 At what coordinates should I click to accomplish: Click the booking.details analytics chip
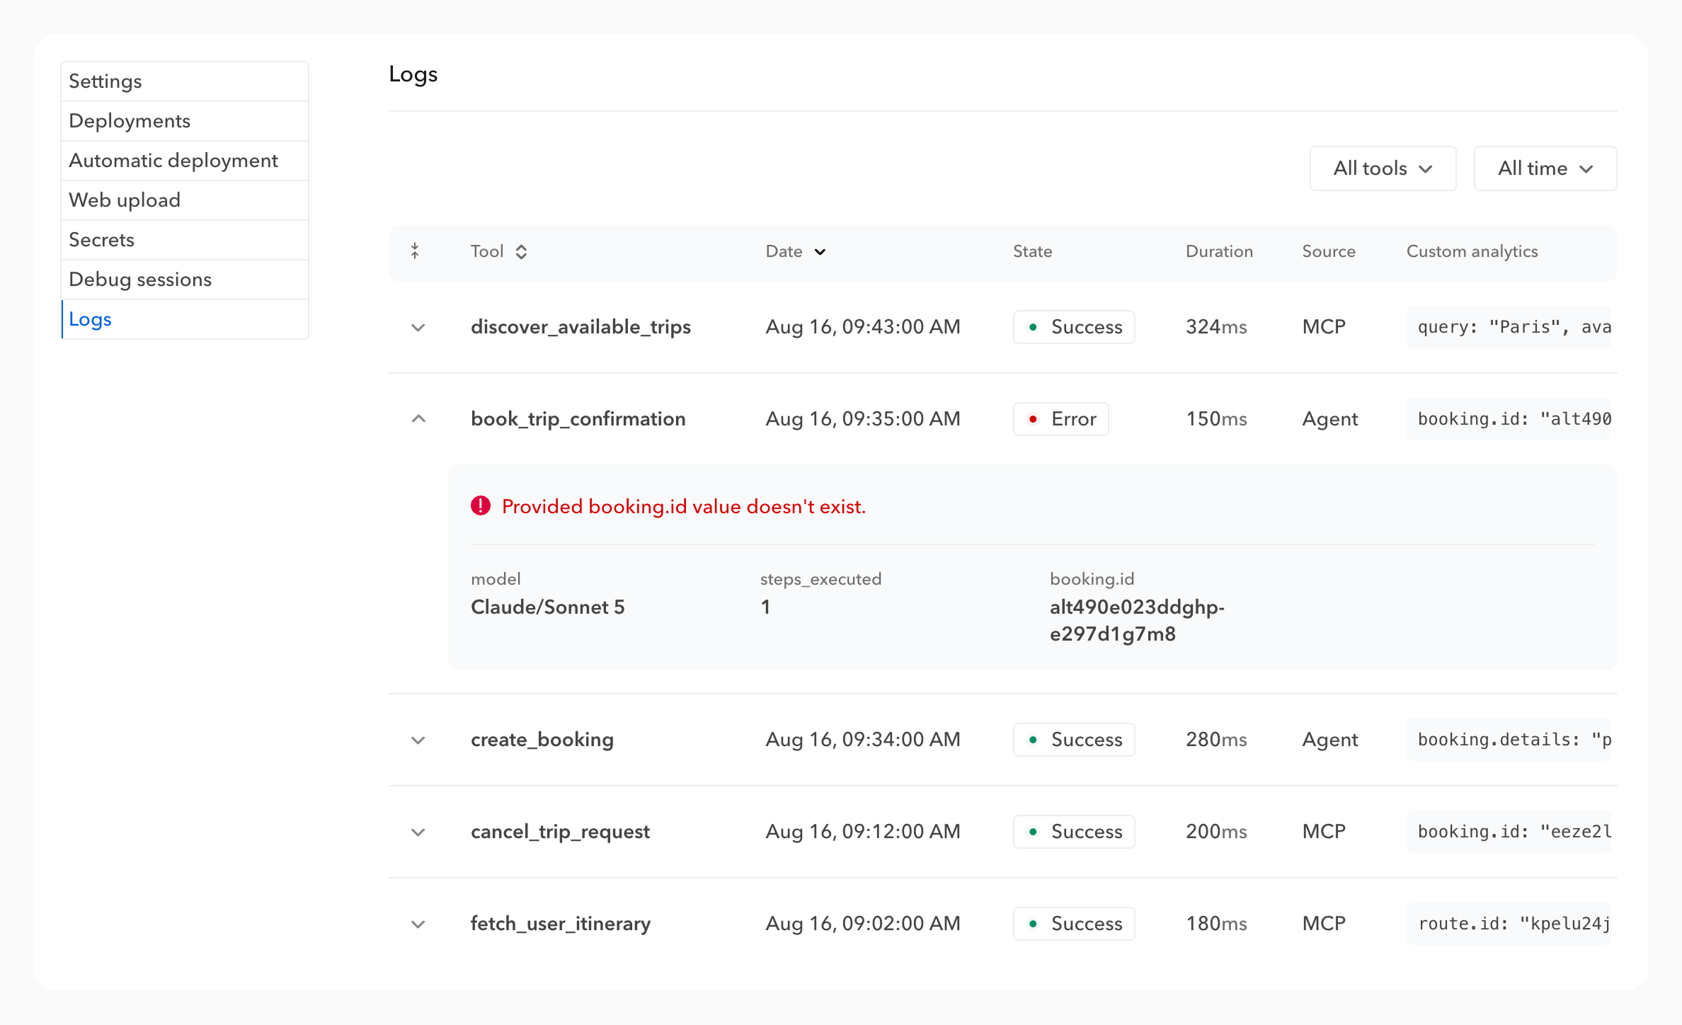pos(1509,740)
